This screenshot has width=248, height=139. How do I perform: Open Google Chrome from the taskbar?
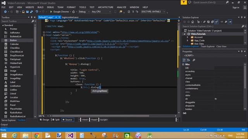pyautogui.click(x=37, y=136)
